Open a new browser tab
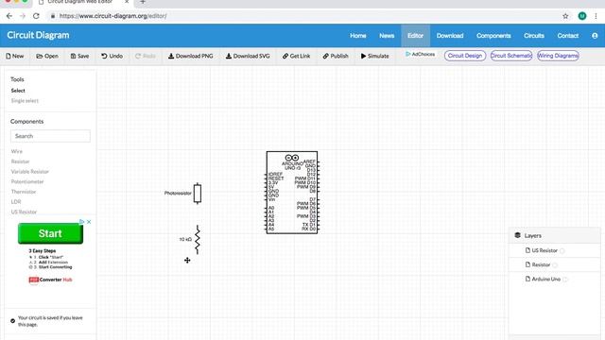This screenshot has height=340, width=605. [x=143, y=2]
